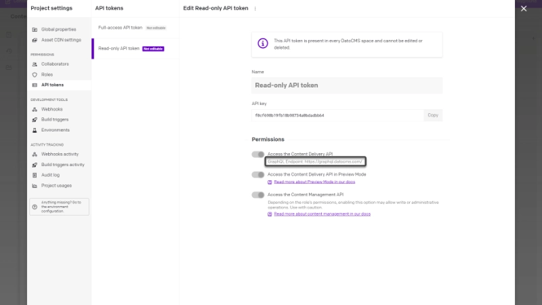This screenshot has width=542, height=305.
Task: Click the Asset CDN settings icon
Action: coord(35,40)
